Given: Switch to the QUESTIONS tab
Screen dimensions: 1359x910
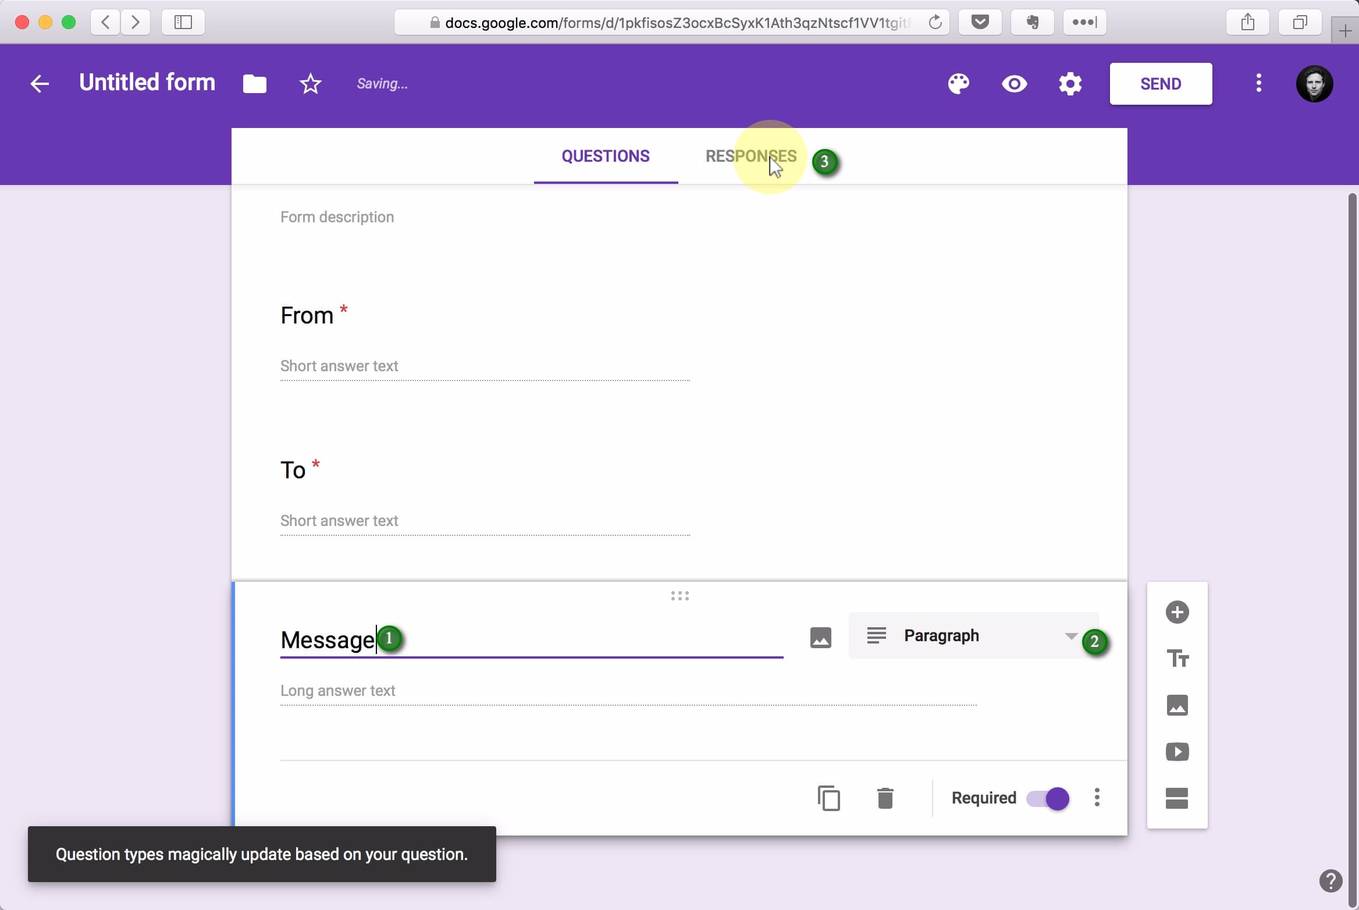Looking at the screenshot, I should pos(606,156).
